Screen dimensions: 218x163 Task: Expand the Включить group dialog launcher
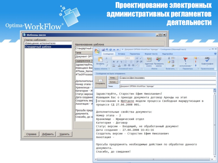pyautogui.click(x=177, y=69)
